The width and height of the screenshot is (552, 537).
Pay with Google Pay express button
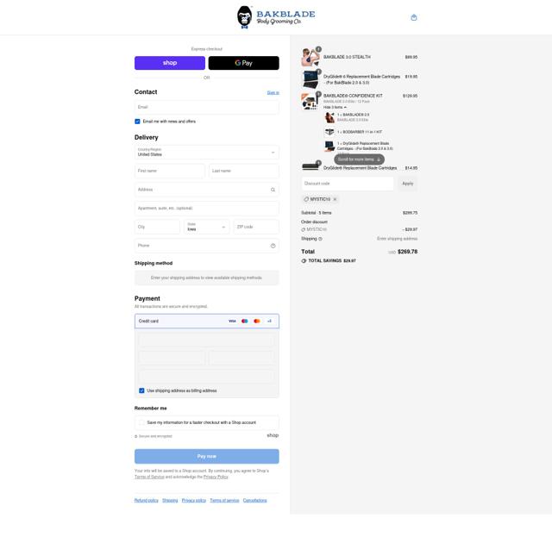[x=243, y=63]
